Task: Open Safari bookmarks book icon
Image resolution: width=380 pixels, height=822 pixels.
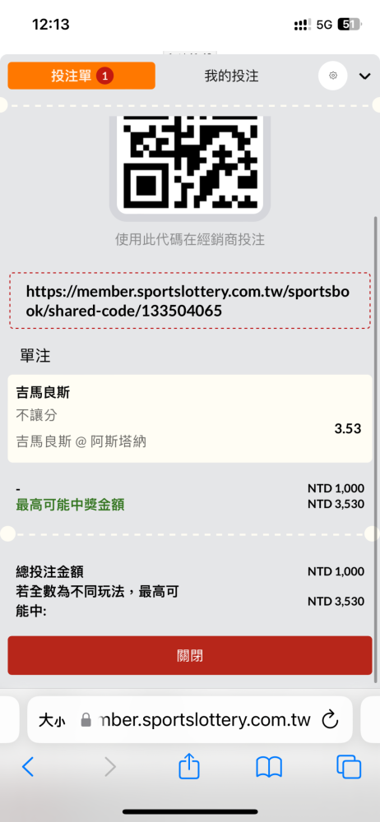Action: [x=269, y=767]
